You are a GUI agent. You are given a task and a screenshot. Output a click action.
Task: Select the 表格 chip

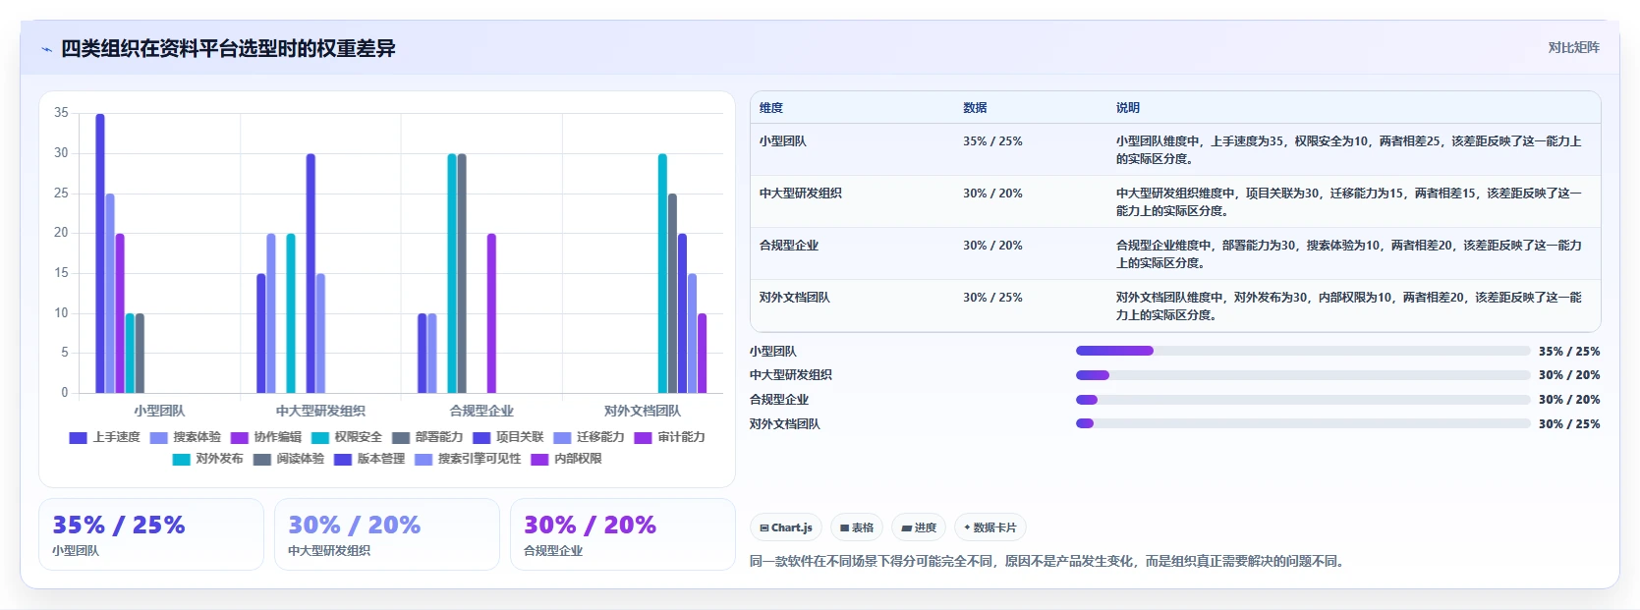(857, 527)
